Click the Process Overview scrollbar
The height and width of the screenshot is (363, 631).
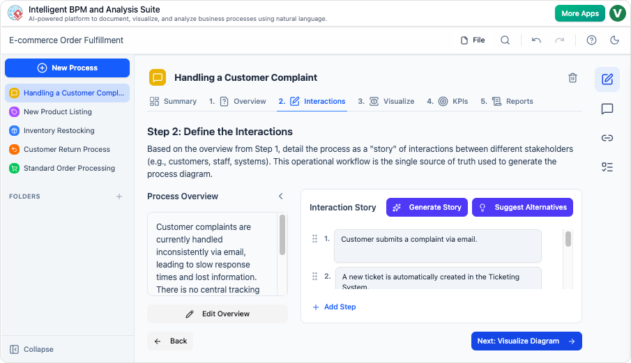(282, 235)
